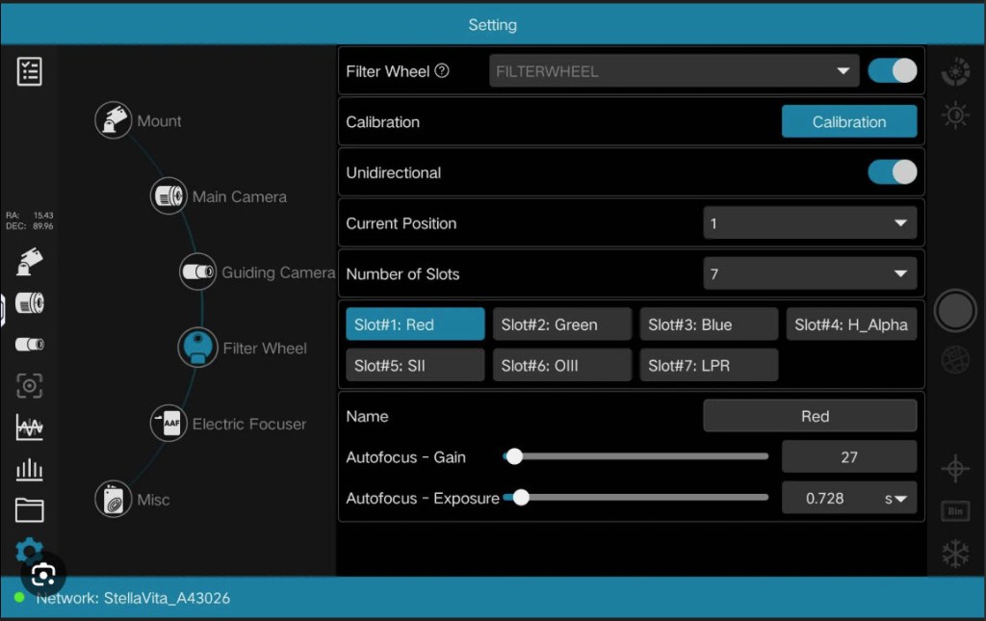Open the Current Position dropdown

tap(809, 223)
